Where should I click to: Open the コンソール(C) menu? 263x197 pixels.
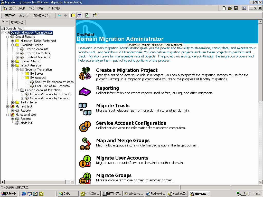coord(17,8)
